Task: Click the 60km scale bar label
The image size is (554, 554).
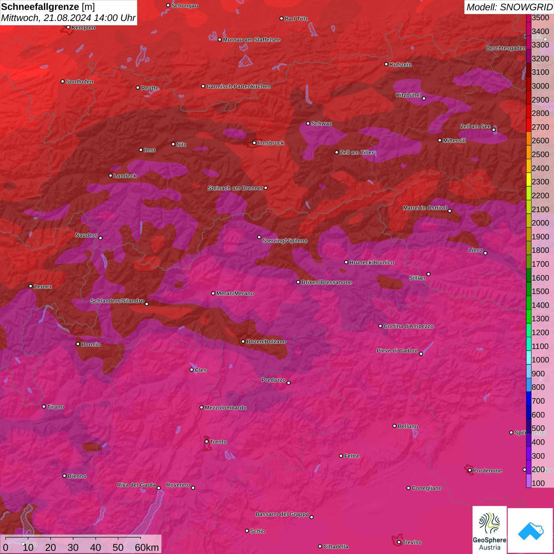Action: pyautogui.click(x=147, y=547)
